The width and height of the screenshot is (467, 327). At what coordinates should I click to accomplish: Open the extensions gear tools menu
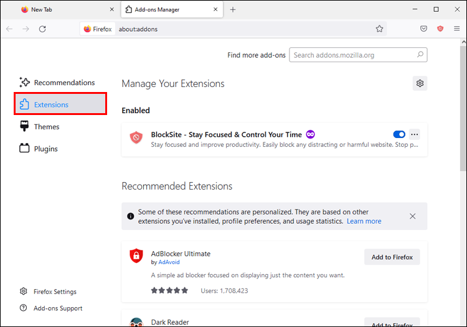click(x=420, y=83)
